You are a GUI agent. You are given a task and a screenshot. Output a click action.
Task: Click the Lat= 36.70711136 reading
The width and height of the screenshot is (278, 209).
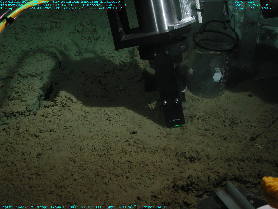pos(252,5)
